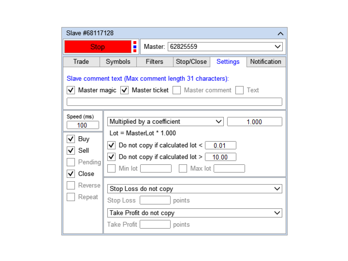Enable the Min lot checkbox

pos(112,169)
